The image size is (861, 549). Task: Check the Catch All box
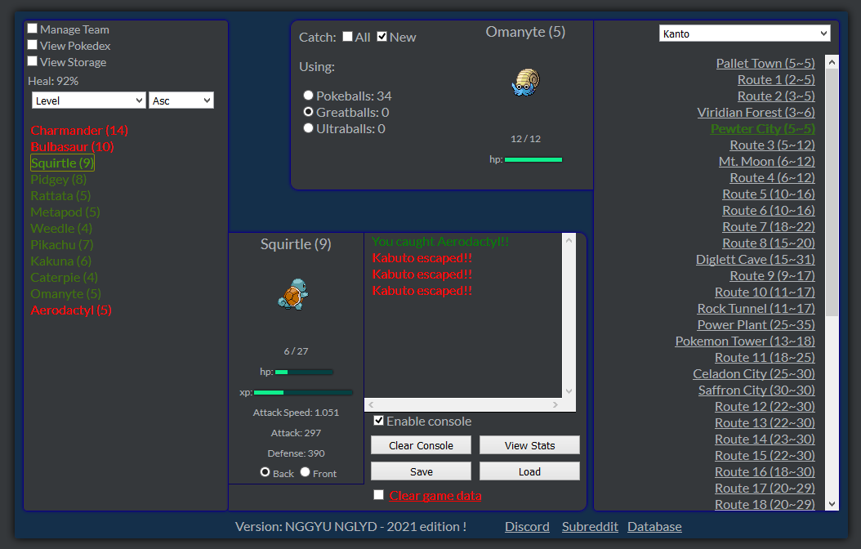347,36
